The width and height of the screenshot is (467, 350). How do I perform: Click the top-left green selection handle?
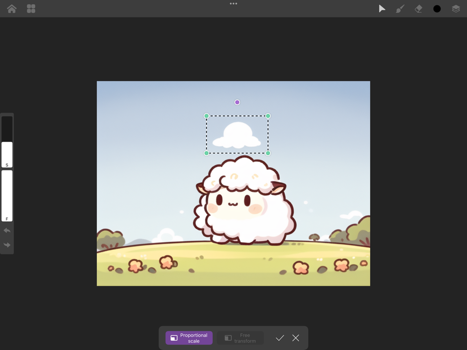point(206,116)
